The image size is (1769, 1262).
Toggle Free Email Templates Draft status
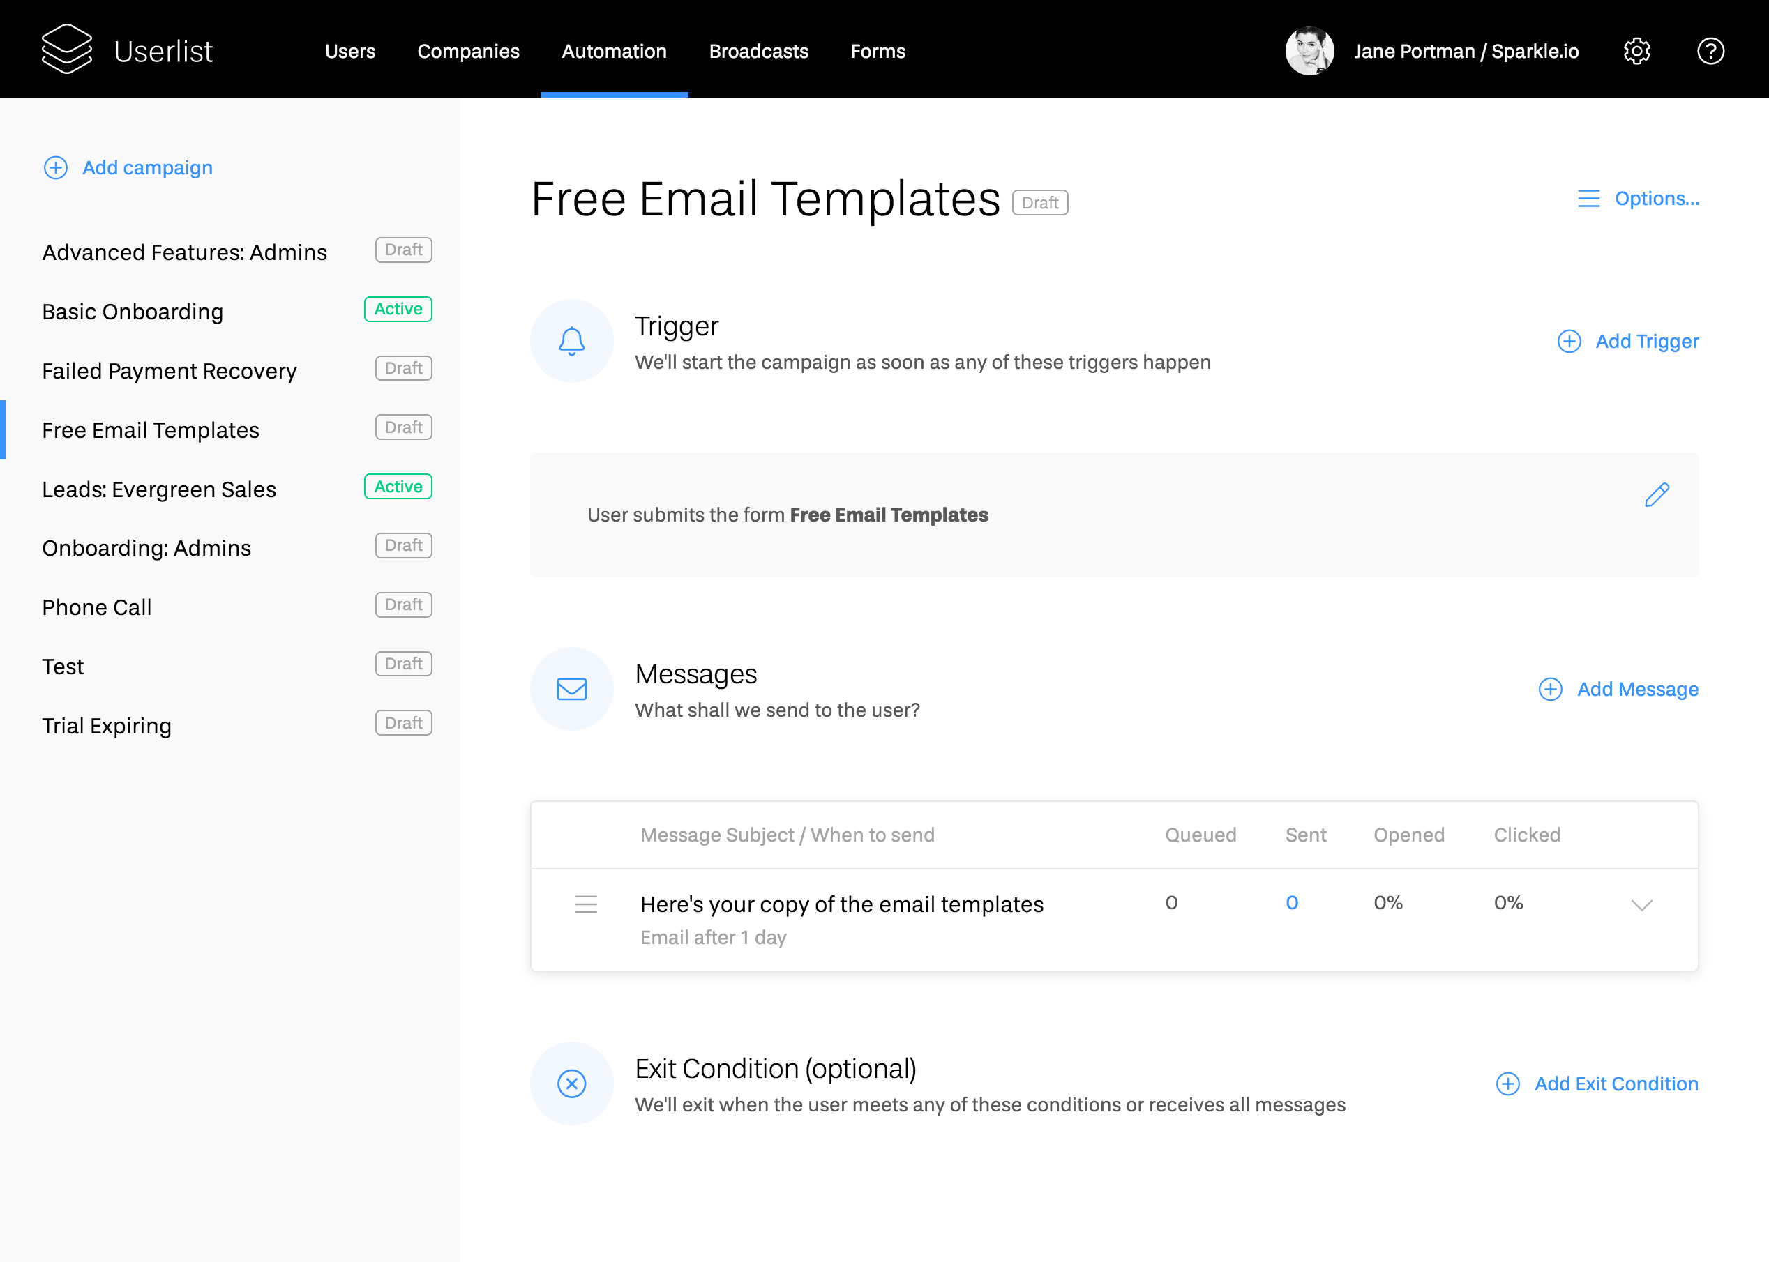(x=1039, y=202)
